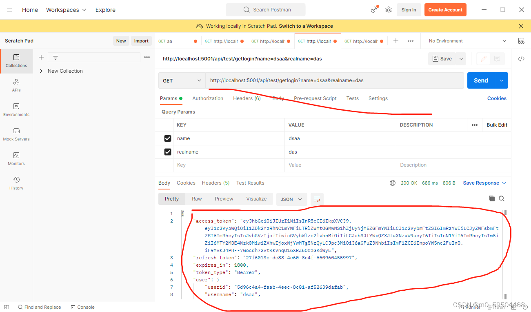Open the GET request method dropdown
The height and width of the screenshot is (312, 531).
(x=181, y=80)
